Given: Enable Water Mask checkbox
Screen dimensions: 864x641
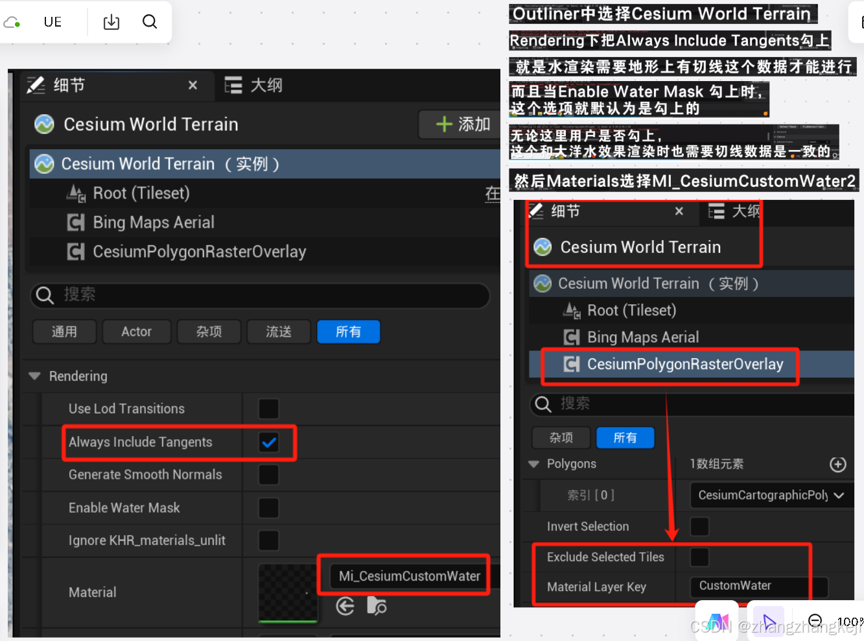Looking at the screenshot, I should [268, 508].
